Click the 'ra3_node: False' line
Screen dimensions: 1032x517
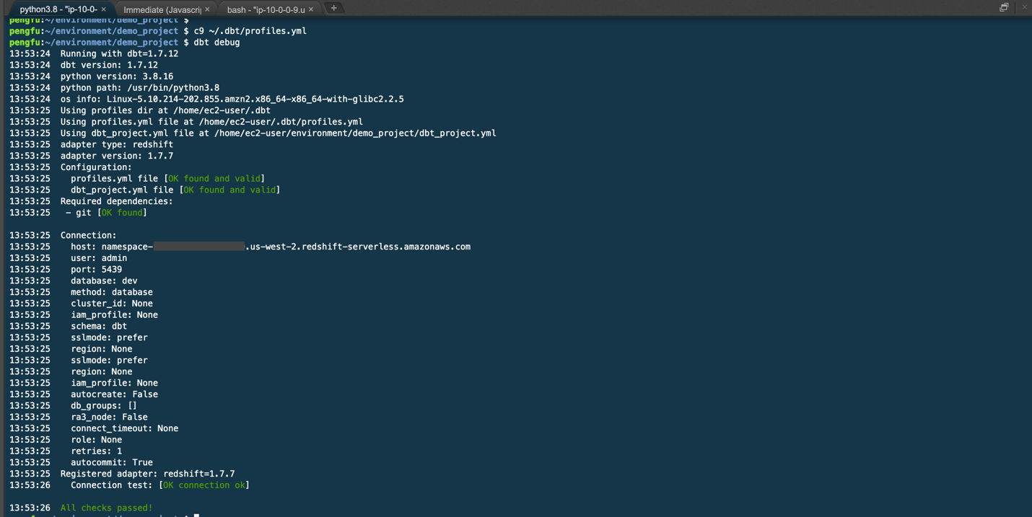[x=109, y=417]
